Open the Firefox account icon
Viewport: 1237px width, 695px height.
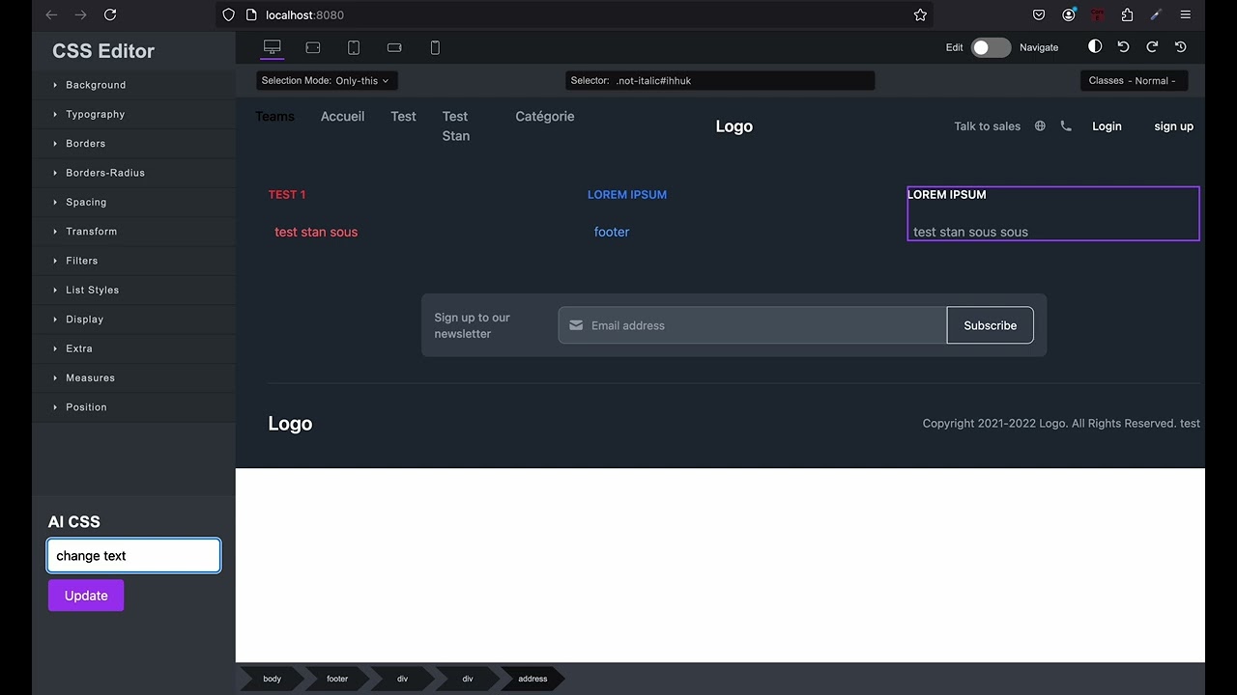tap(1069, 14)
